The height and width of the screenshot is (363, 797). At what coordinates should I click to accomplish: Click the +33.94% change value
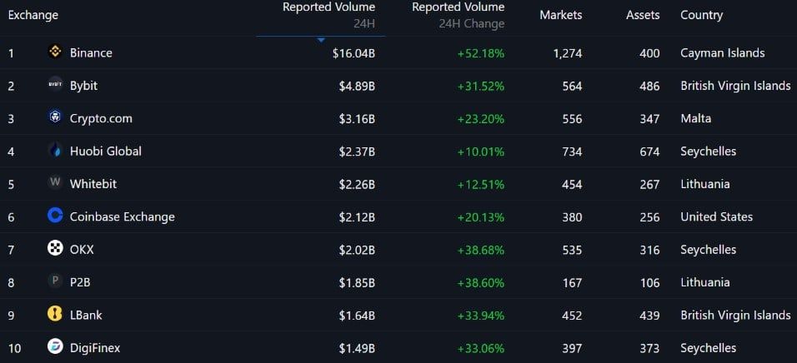click(481, 316)
